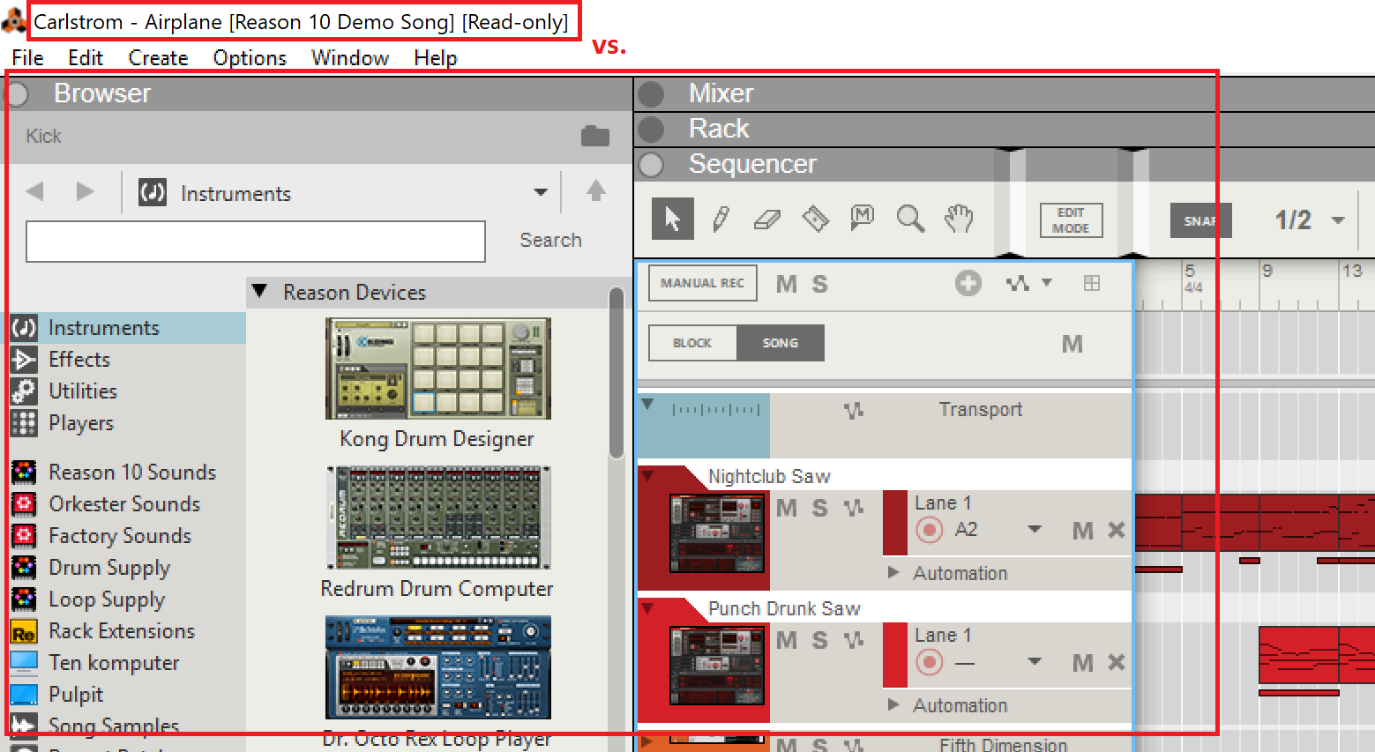Toggle the Mixer panel visibility

[x=651, y=93]
